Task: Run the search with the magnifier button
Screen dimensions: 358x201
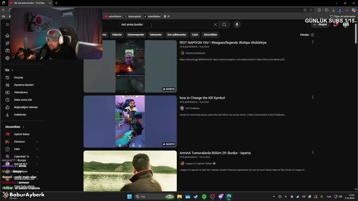Action: [x=224, y=25]
